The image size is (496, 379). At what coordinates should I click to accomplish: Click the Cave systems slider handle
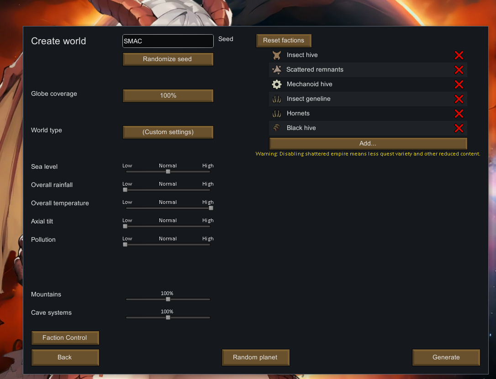(x=168, y=317)
